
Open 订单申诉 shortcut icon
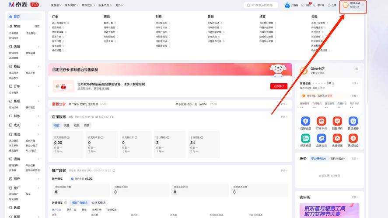tap(321, 121)
